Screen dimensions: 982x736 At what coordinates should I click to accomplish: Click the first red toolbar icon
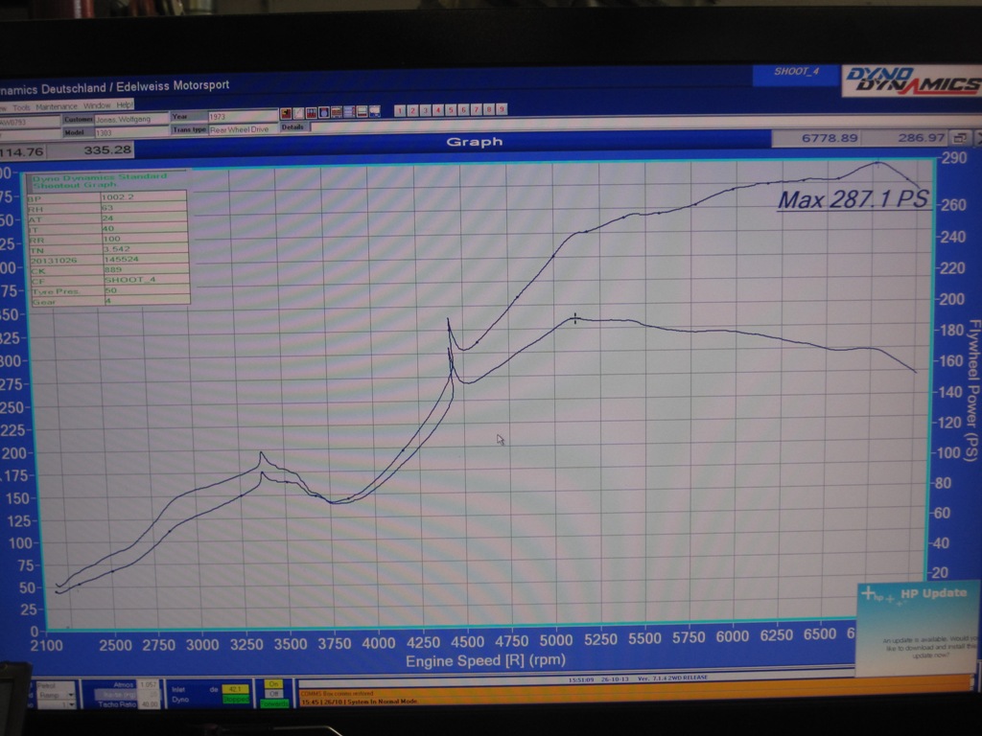click(x=285, y=112)
